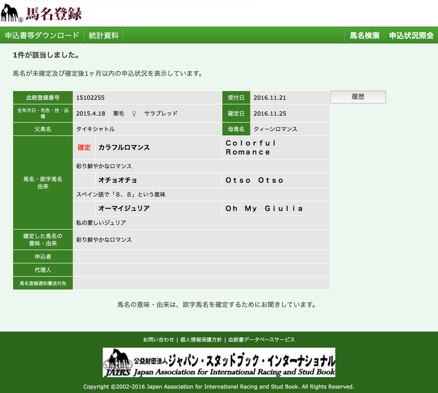The image size is (438, 393).
Task: Click the 馬名登録 site title logo
Action: [54, 12]
